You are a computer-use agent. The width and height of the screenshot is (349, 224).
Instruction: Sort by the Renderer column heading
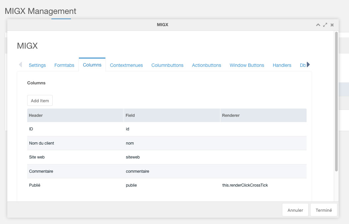click(x=263, y=115)
